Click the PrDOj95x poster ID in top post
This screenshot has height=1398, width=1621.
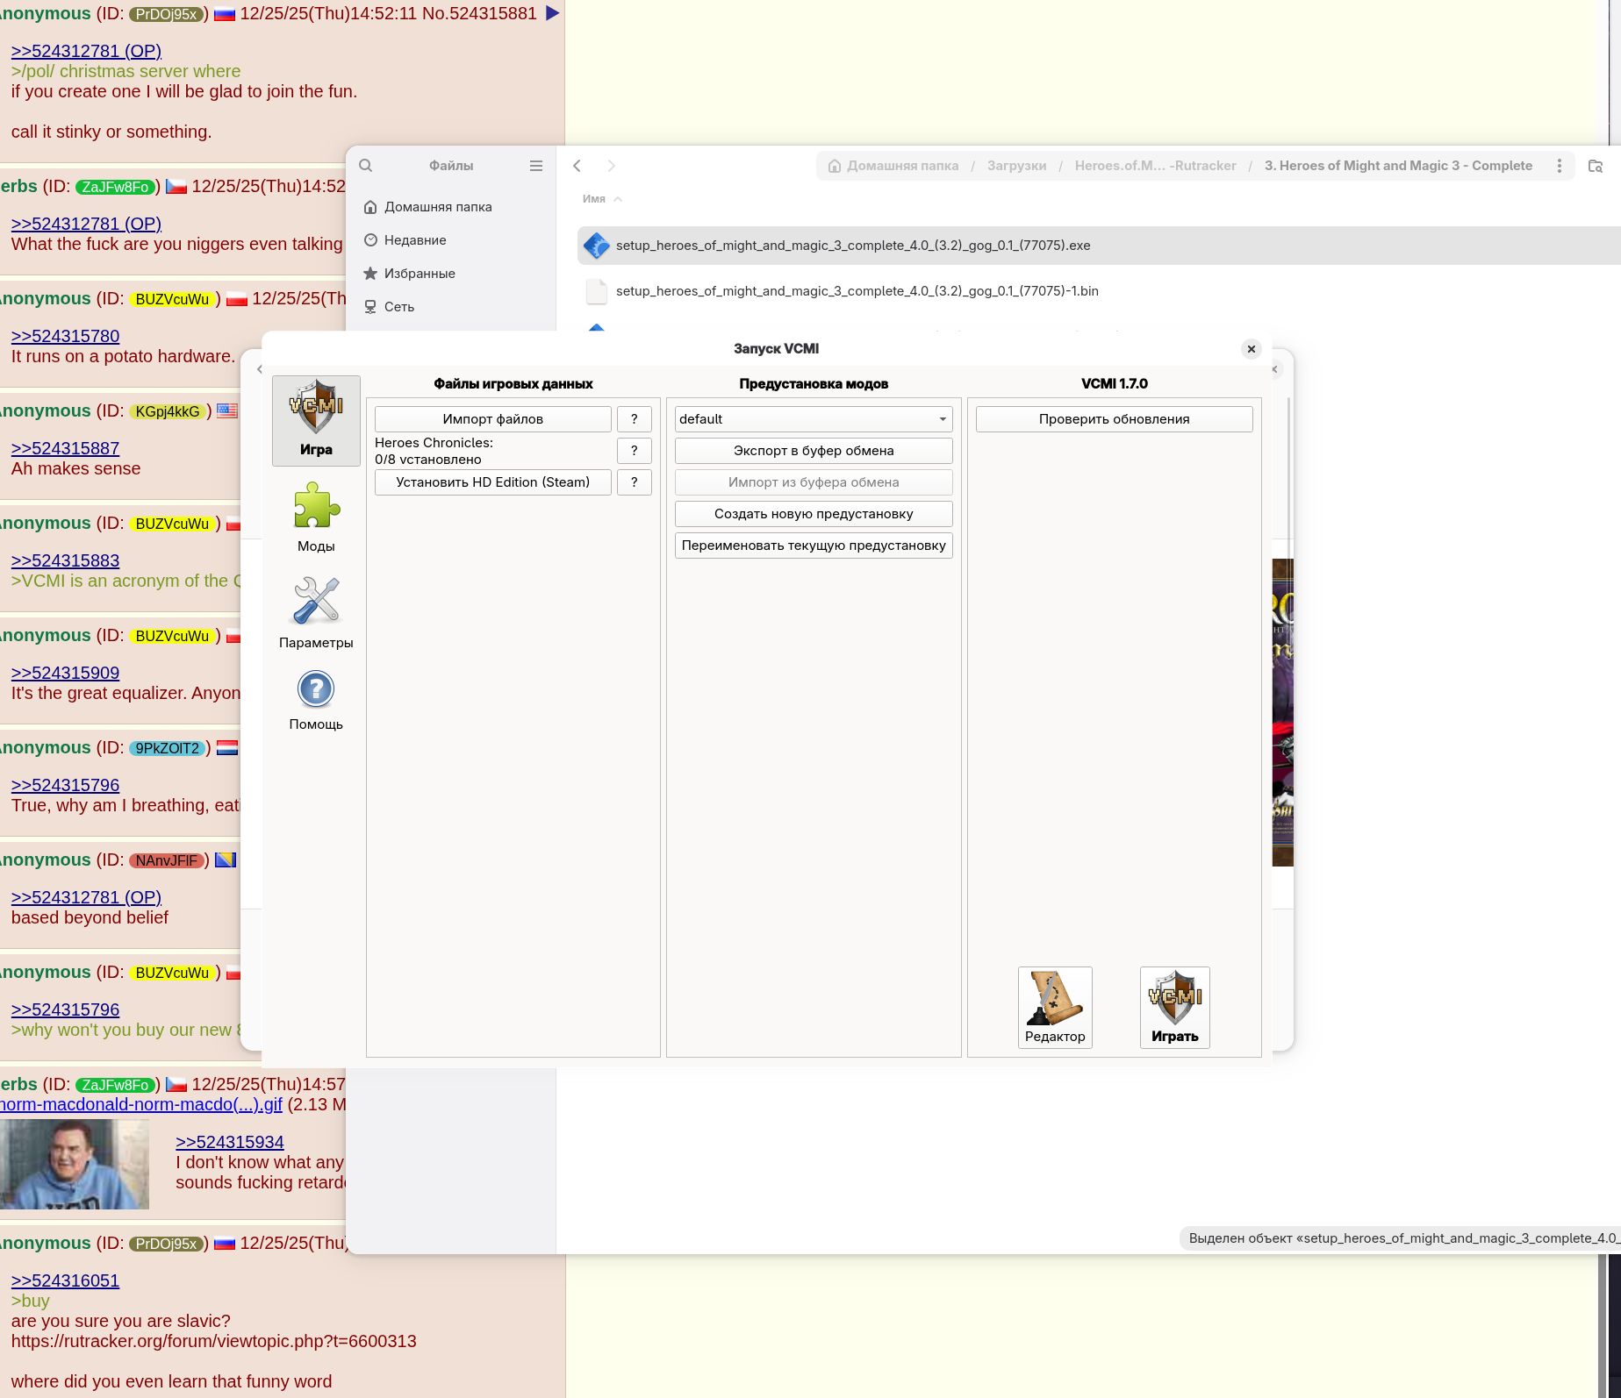pos(167,14)
